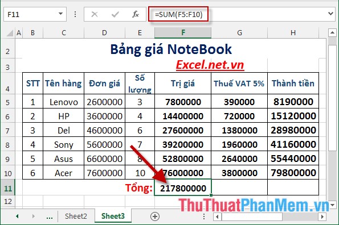Image resolution: width=339 pixels, height=225 pixels.
Task: Click the cell containing HP
Action: (64, 116)
